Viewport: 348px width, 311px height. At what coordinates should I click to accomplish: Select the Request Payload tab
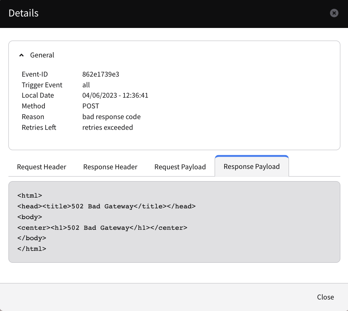(x=180, y=167)
